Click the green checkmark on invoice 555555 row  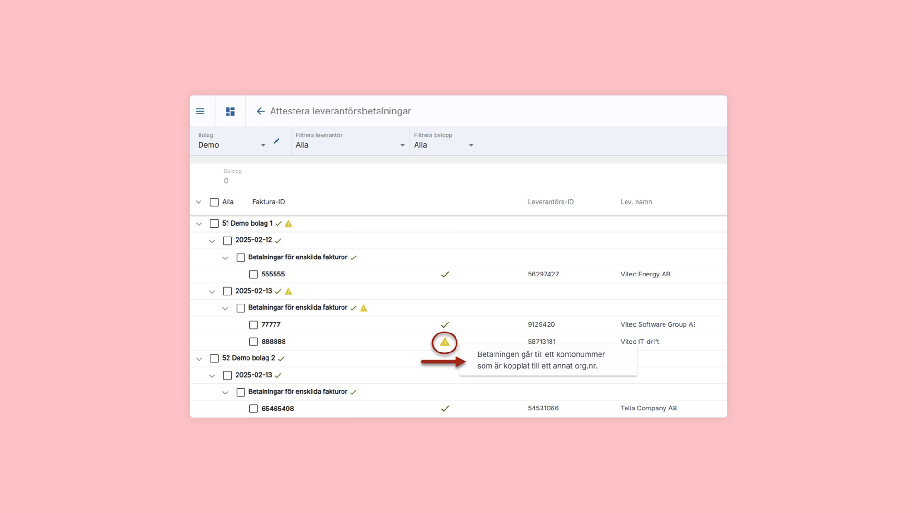click(x=445, y=275)
